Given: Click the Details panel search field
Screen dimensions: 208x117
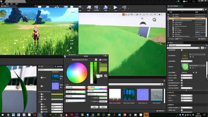Looking at the screenshot, I should pyautogui.click(x=183, y=48).
